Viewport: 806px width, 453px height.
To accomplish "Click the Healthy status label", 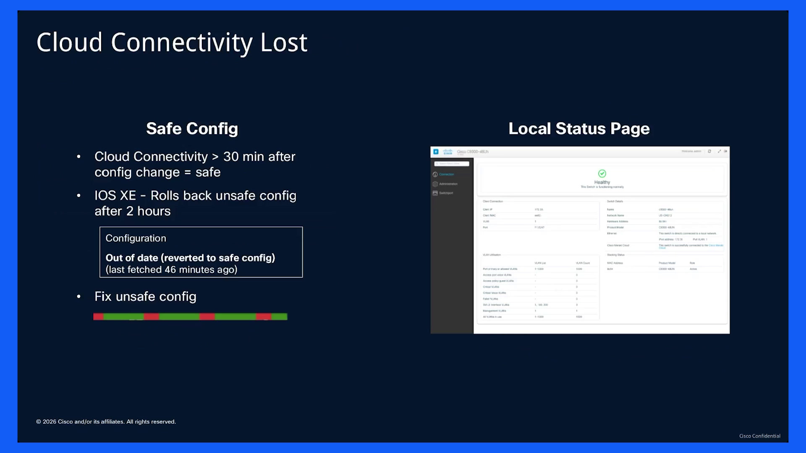I will coord(602,182).
